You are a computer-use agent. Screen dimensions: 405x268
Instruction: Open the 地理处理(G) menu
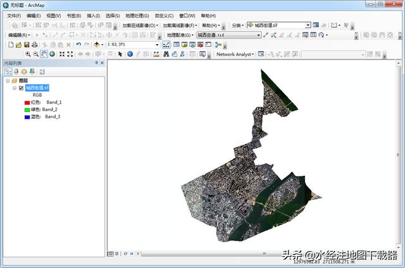pos(137,16)
